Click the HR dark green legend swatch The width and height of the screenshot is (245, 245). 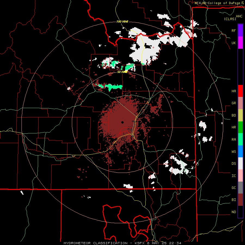(x=240, y=127)
